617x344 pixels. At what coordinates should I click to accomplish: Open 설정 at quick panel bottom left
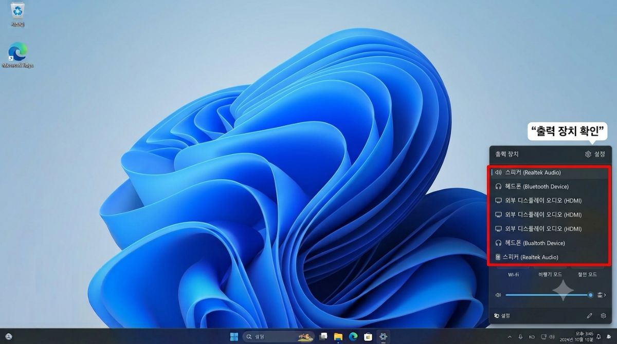point(502,316)
